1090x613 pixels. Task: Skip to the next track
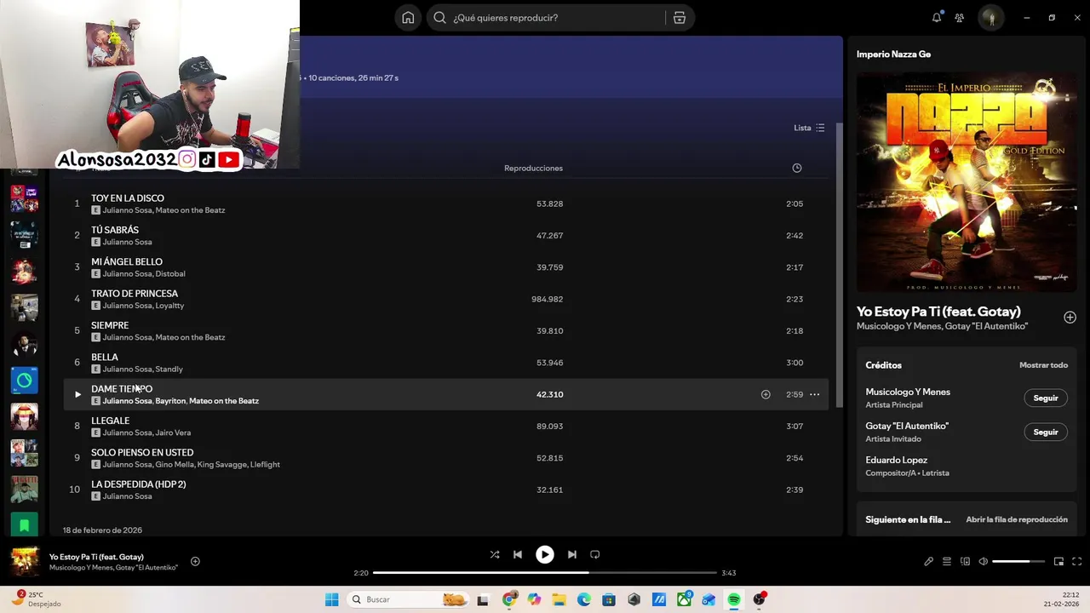(x=572, y=554)
